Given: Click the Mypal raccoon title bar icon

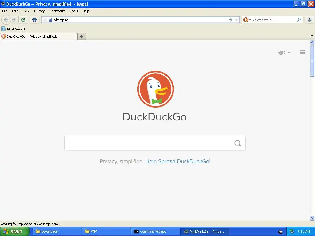Looking at the screenshot, I should pyautogui.click(x=3, y=4).
